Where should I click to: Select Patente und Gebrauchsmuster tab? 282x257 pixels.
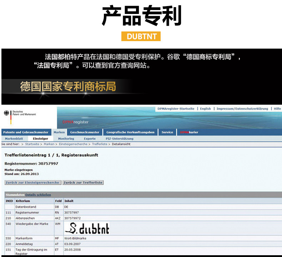(26, 132)
